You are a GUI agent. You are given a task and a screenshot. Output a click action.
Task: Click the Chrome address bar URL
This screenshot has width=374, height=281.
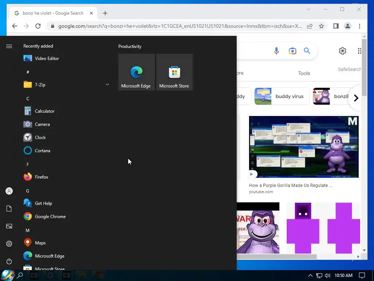[180, 26]
